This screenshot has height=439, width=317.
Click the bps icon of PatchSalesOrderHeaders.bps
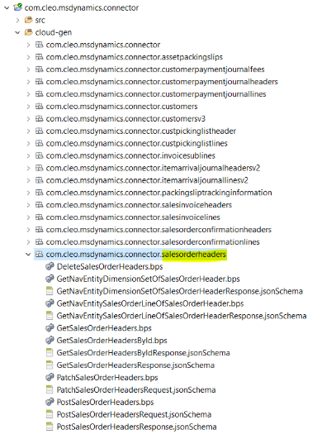50,377
